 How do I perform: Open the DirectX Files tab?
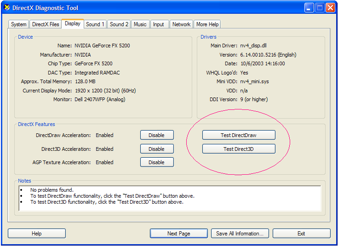46,24
